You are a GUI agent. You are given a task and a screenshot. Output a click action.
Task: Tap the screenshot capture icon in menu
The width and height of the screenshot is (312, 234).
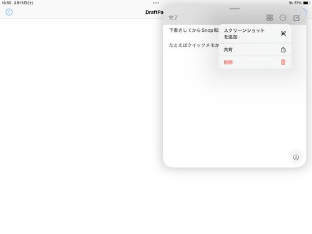click(283, 34)
